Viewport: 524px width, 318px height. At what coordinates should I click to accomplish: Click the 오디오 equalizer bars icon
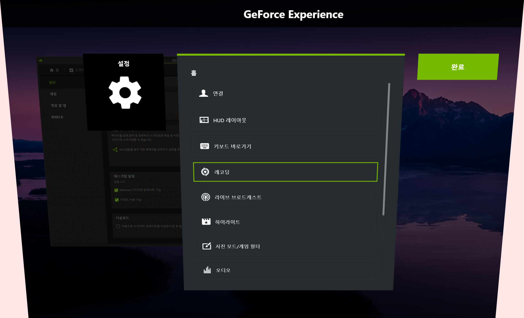pos(207,270)
